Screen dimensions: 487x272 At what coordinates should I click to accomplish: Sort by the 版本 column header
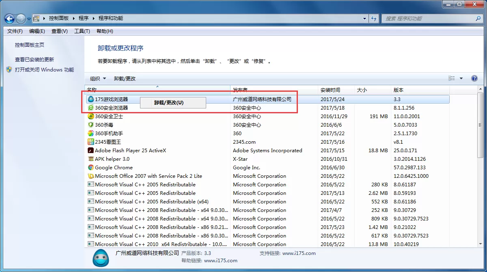click(x=420, y=90)
